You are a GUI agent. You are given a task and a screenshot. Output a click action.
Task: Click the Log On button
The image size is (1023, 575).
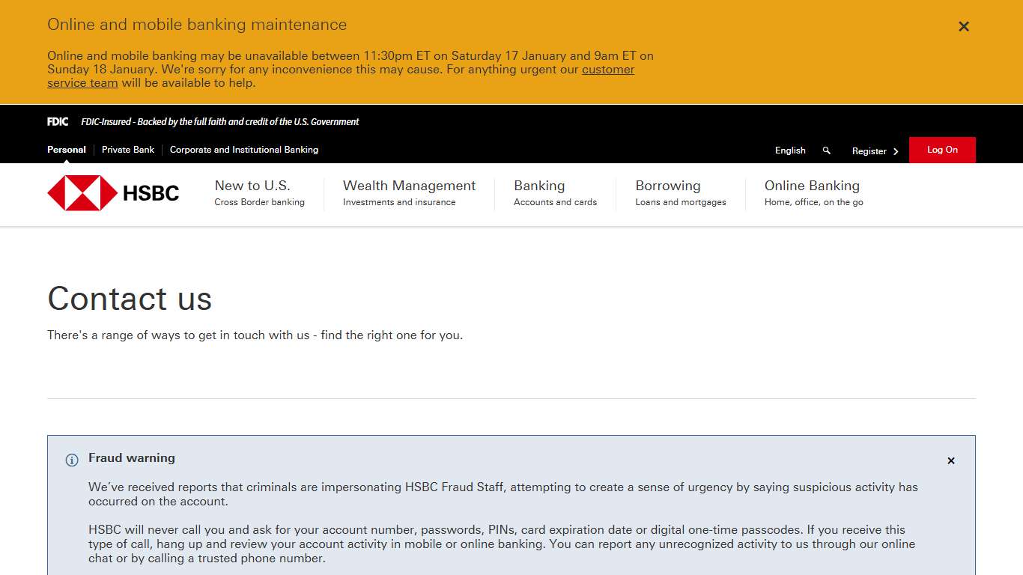pyautogui.click(x=941, y=149)
